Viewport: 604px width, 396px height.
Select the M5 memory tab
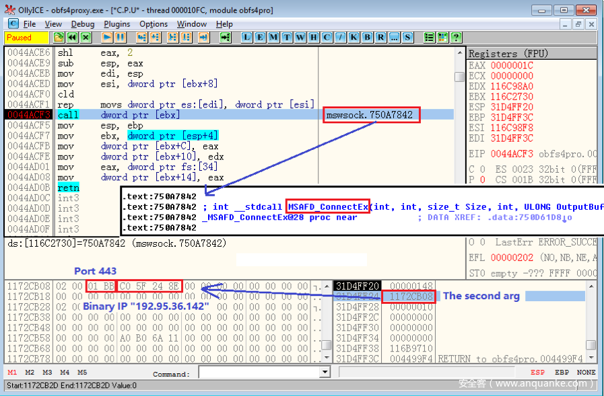point(82,372)
